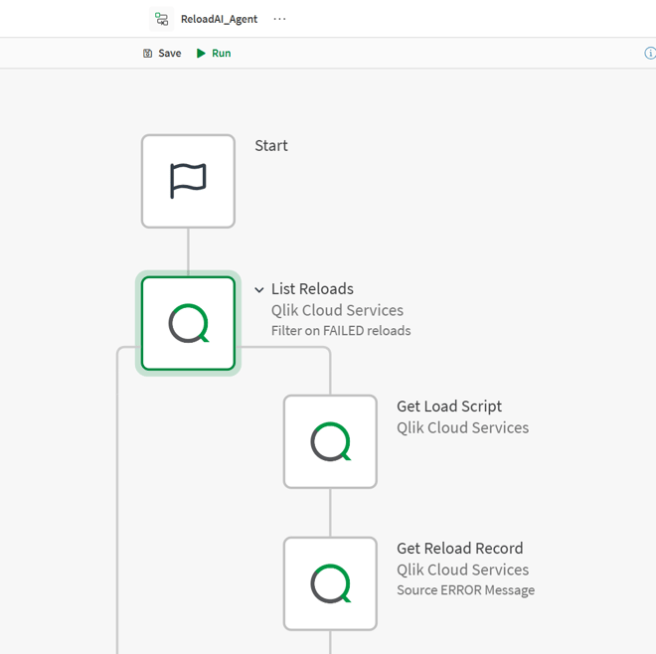Click Qlik Cloud Services under Get Reload Record

(463, 570)
